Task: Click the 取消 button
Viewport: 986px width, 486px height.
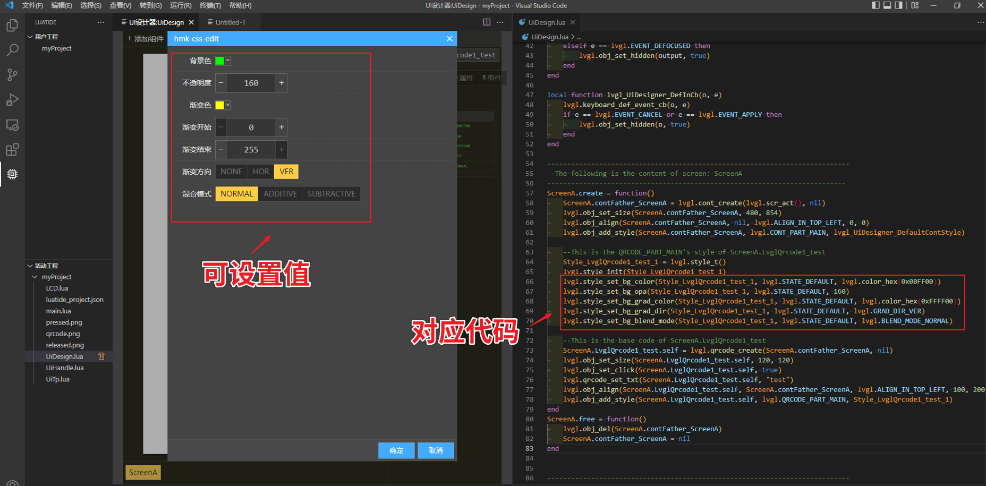Action: tap(436, 450)
